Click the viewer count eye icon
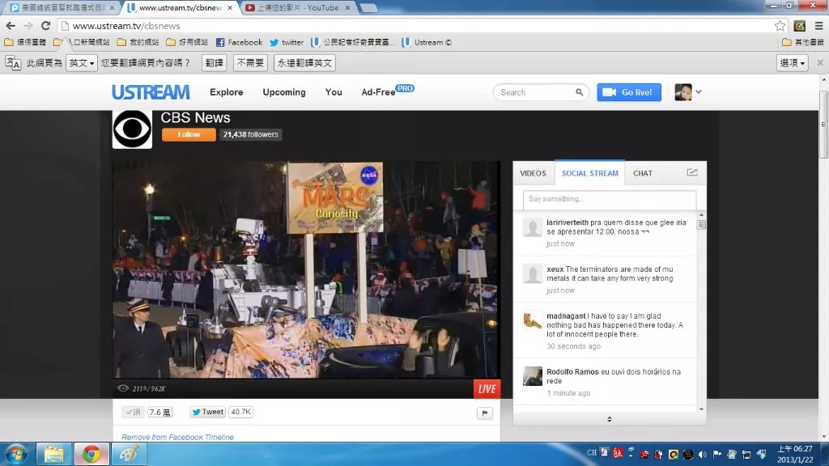Viewport: 829px width, 466px height. coord(123,388)
